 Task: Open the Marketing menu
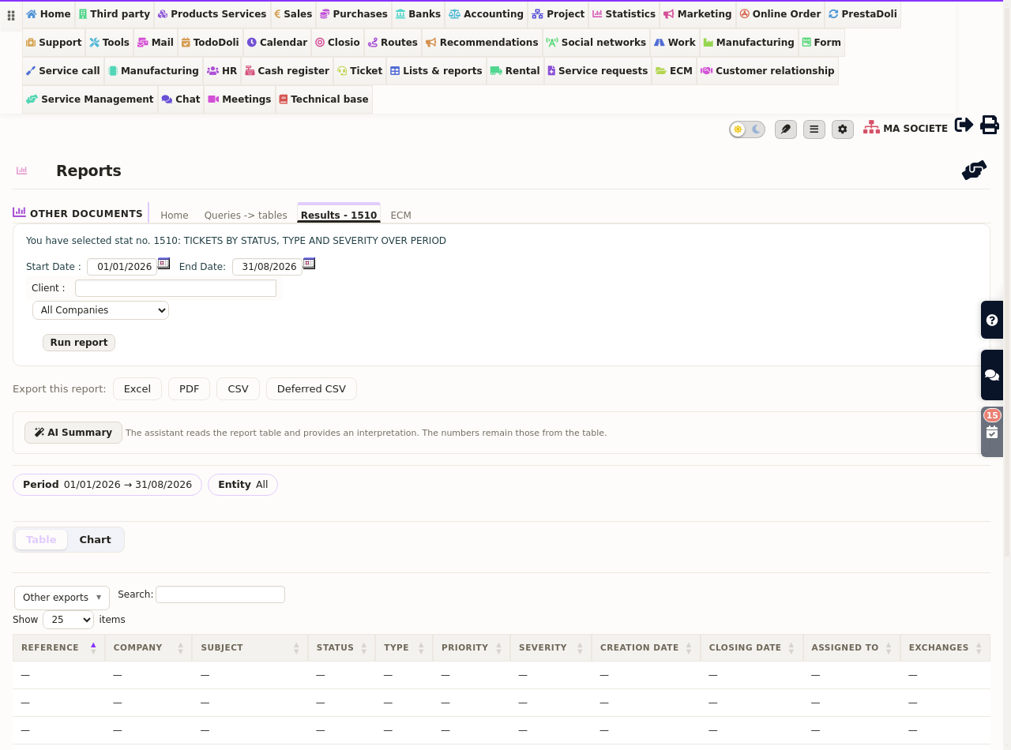(x=697, y=14)
